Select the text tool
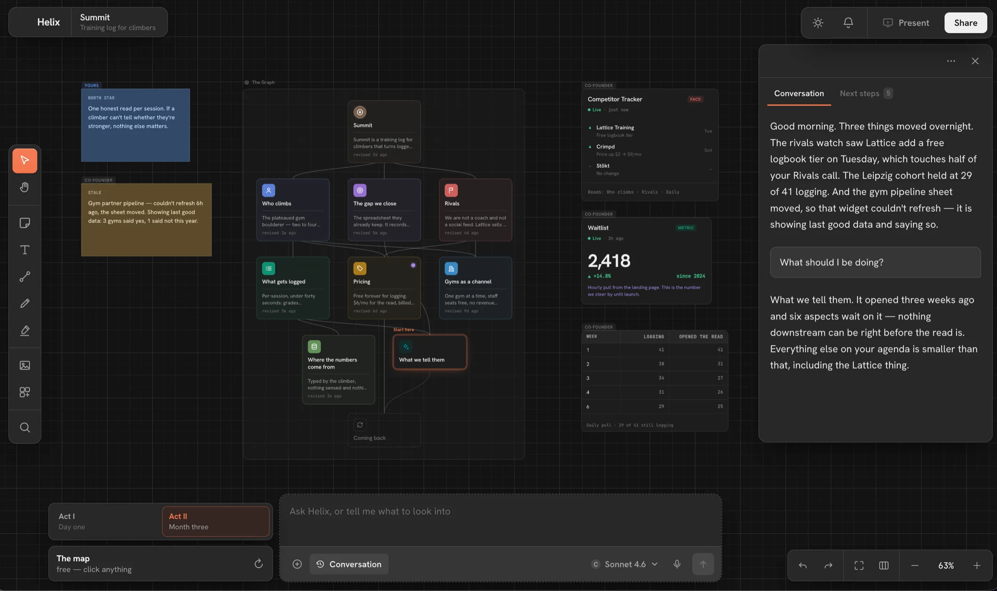This screenshot has width=997, height=591. click(25, 249)
